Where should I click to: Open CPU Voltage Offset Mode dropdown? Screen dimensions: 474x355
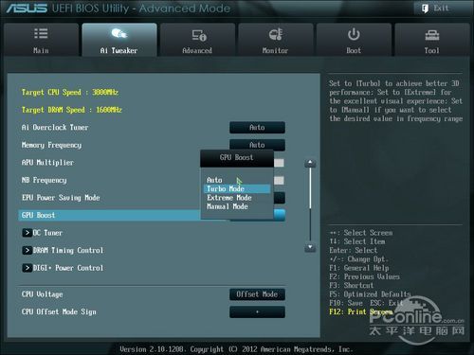[x=257, y=294]
